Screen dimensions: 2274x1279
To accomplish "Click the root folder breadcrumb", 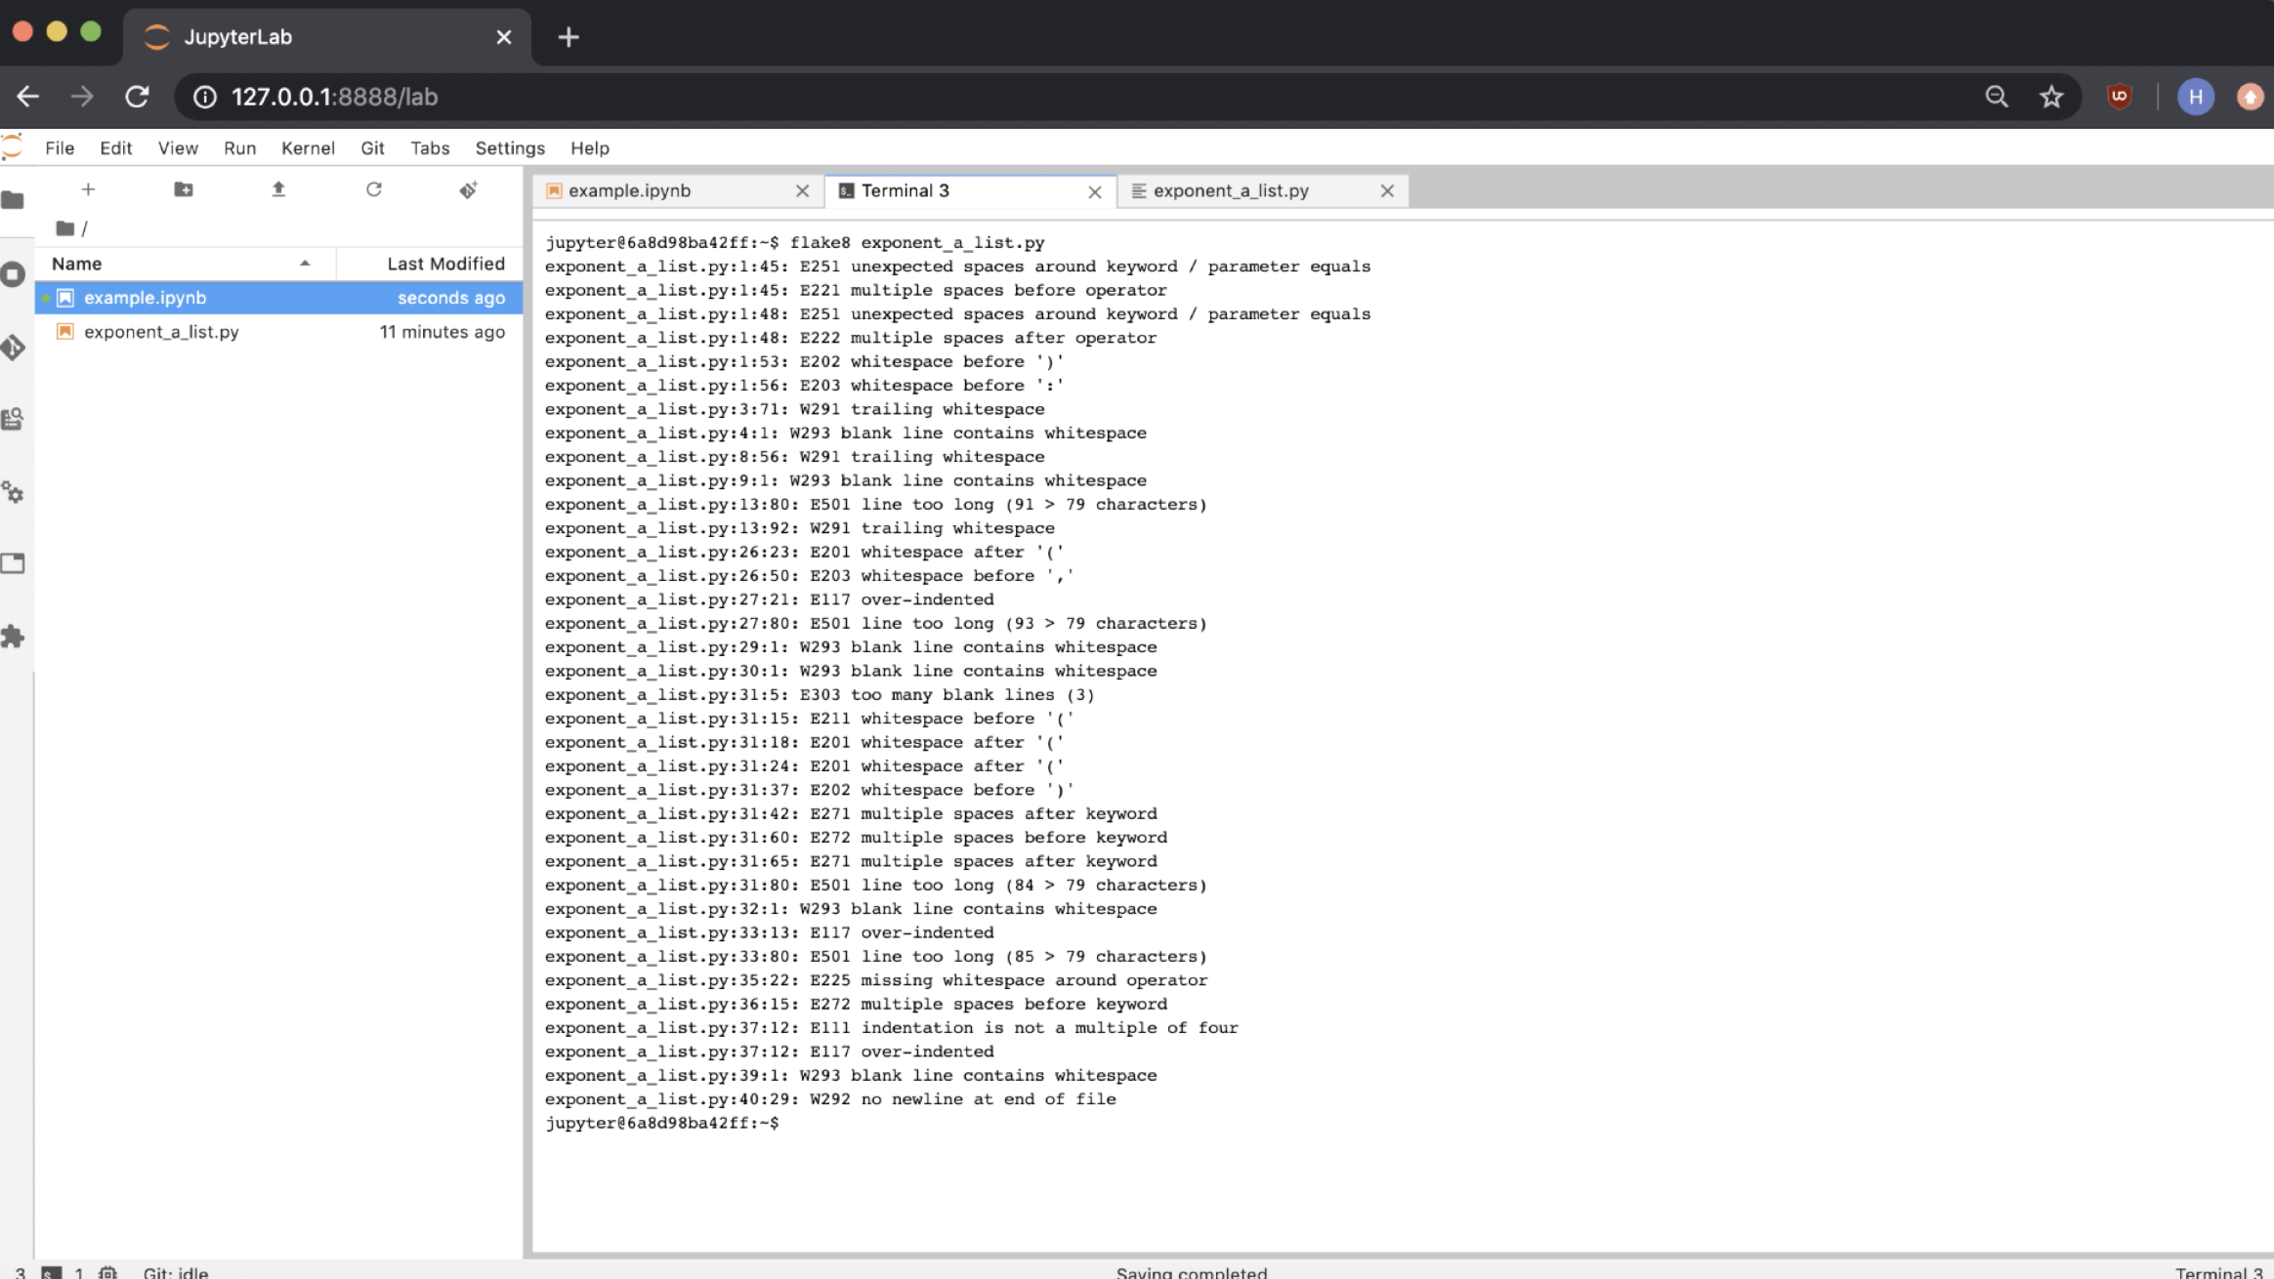I will [x=65, y=228].
